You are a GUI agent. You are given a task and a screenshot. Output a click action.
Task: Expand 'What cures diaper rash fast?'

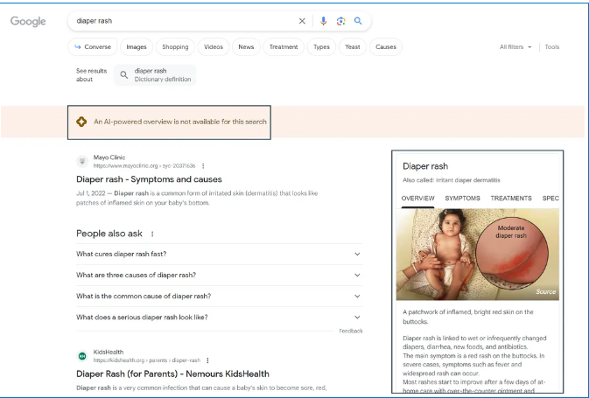[x=220, y=255]
